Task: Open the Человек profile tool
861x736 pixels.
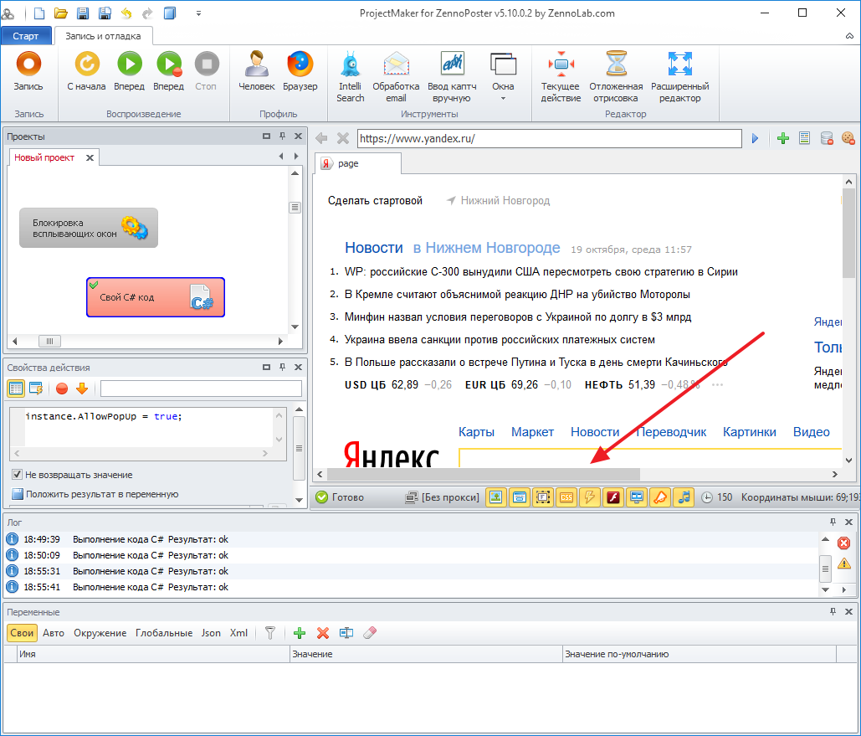Action: [256, 70]
